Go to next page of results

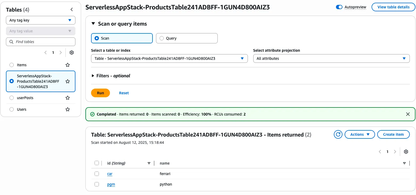(x=395, y=152)
